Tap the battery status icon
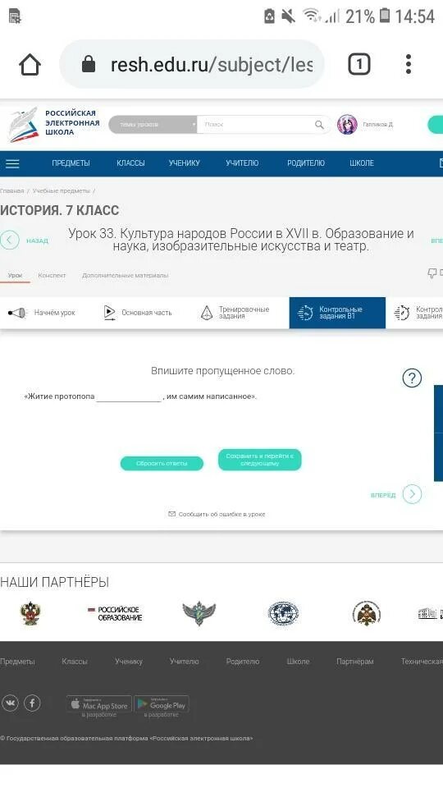The width and height of the screenshot is (443, 788). pos(384,16)
